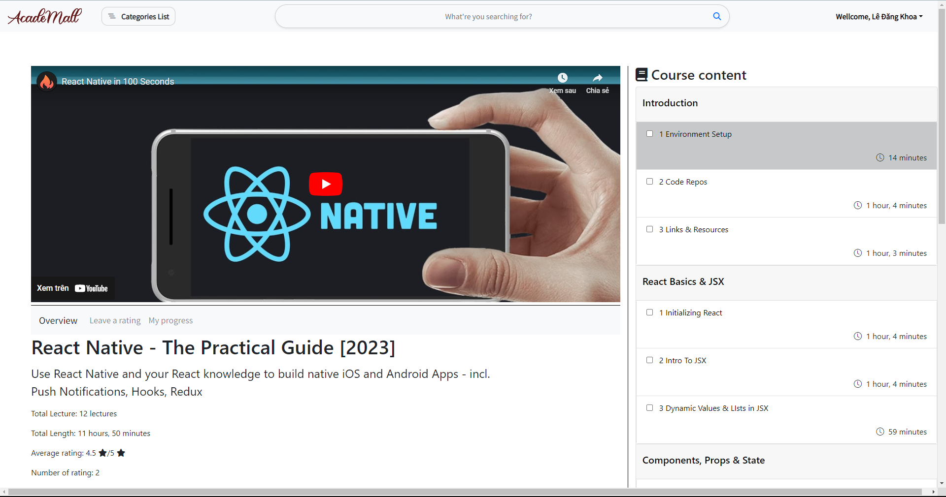This screenshot has width=946, height=497.
Task: Click the channel avatar on the video player
Action: pyautogui.click(x=46, y=81)
